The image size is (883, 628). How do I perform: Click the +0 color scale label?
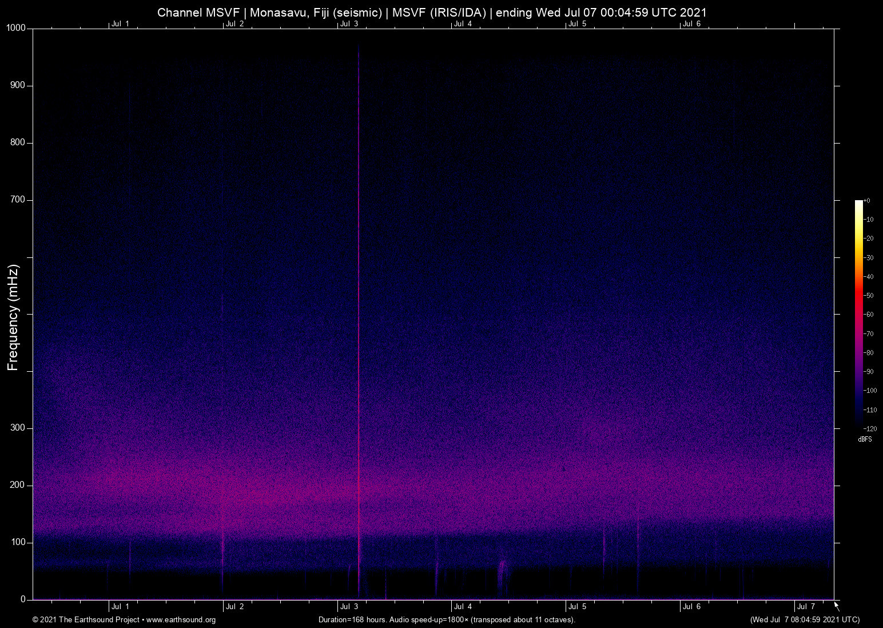pyautogui.click(x=867, y=201)
